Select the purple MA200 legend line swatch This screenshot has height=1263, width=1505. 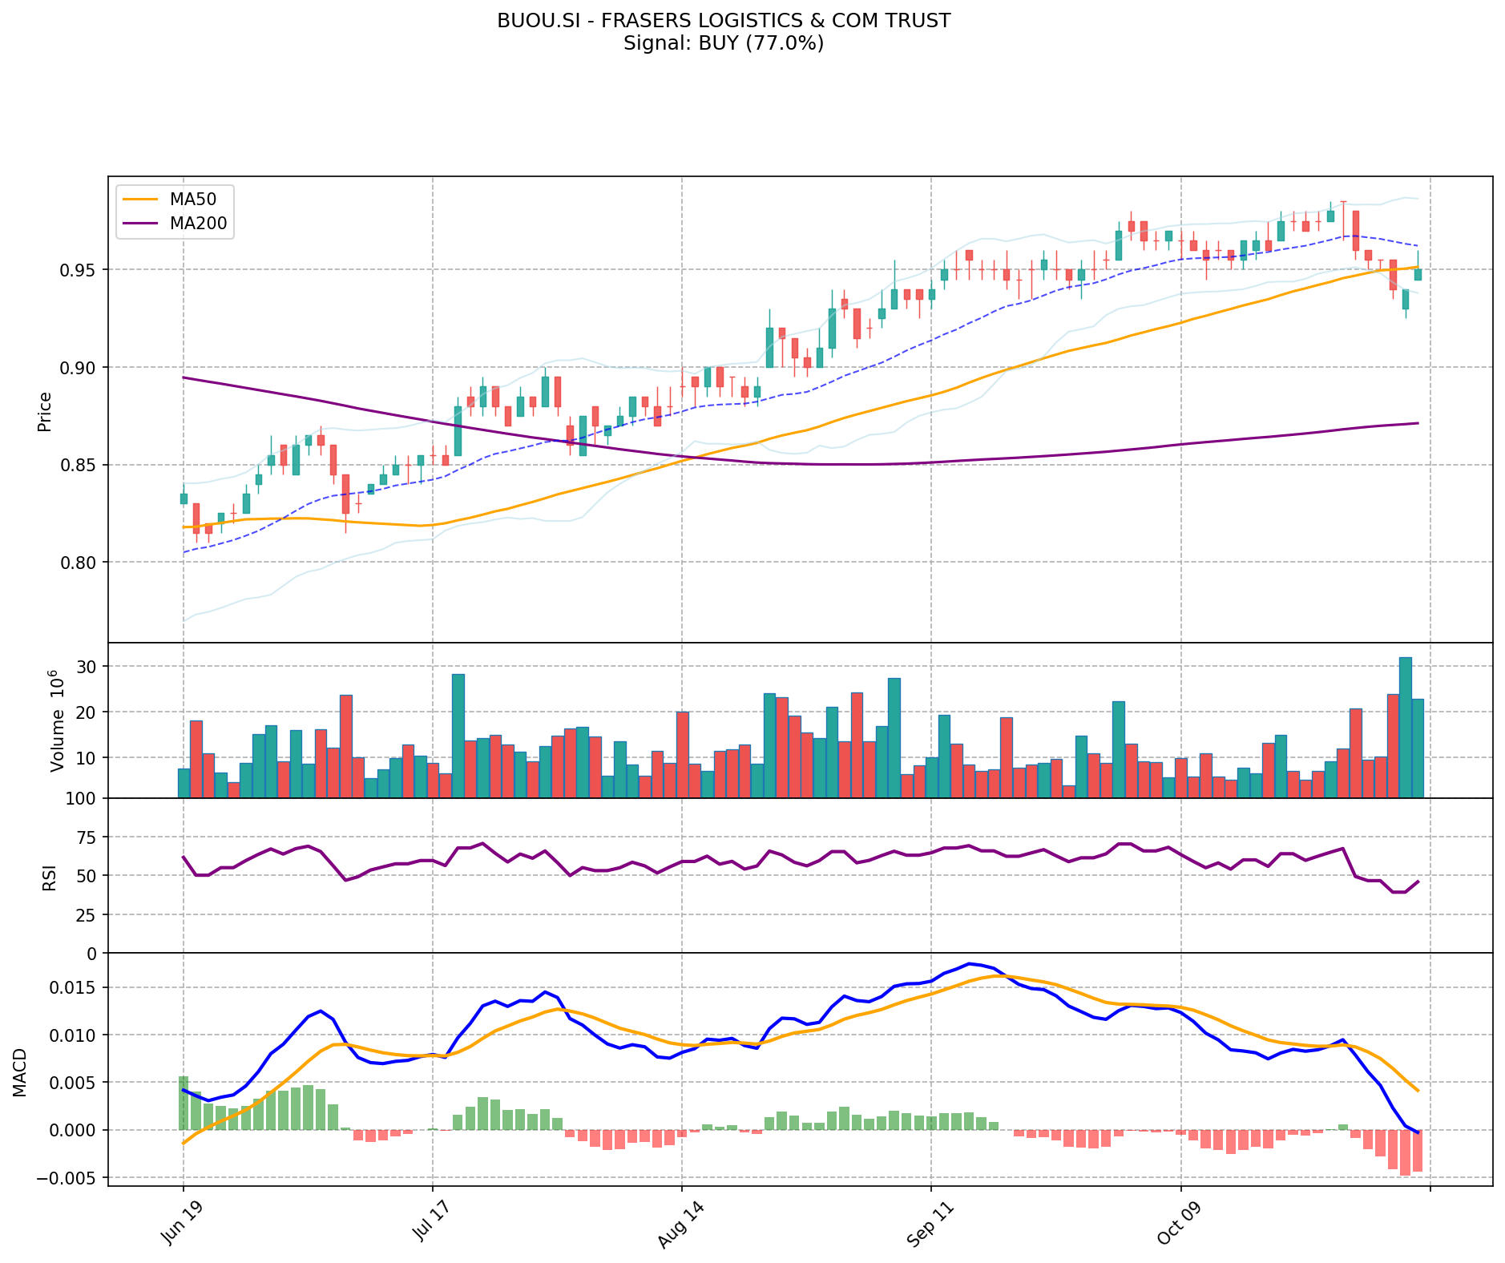141,224
